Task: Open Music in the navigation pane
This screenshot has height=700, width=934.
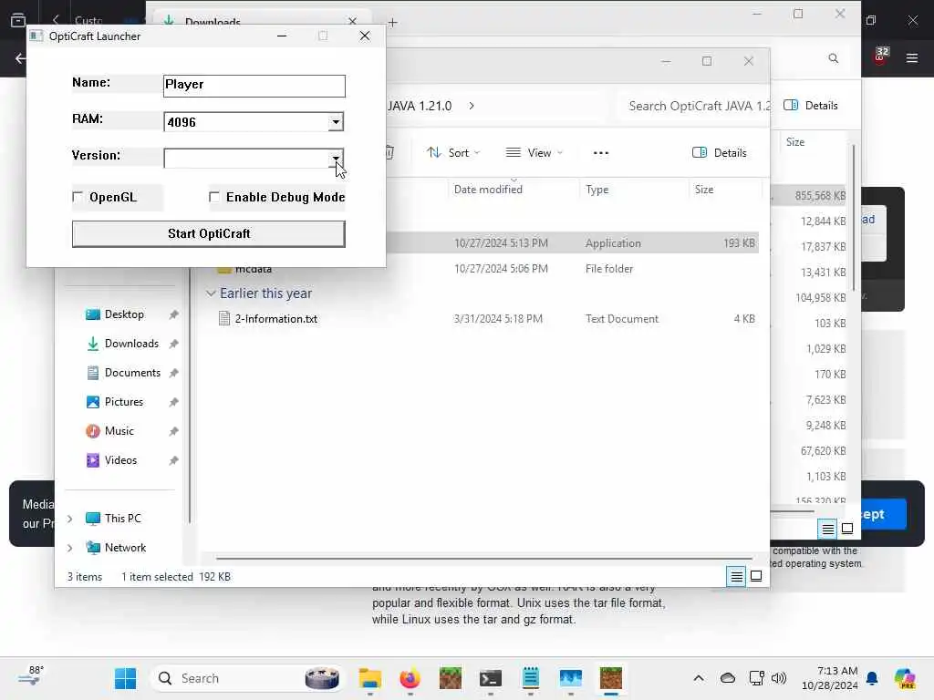Action: coord(119,431)
